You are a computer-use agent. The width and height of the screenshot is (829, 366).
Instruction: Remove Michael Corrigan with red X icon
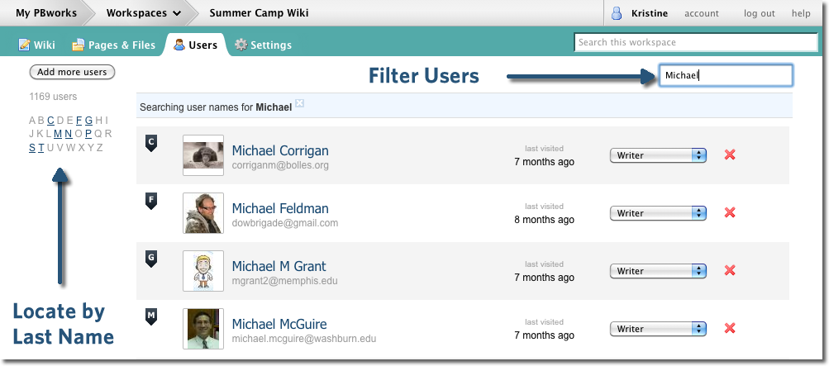(729, 155)
